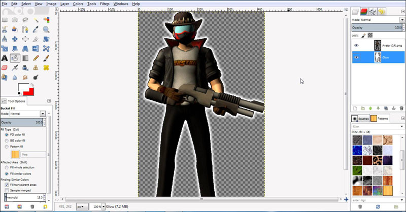
Task: Adjust the Bucket Fill Opacity slider
Action: 22,122
